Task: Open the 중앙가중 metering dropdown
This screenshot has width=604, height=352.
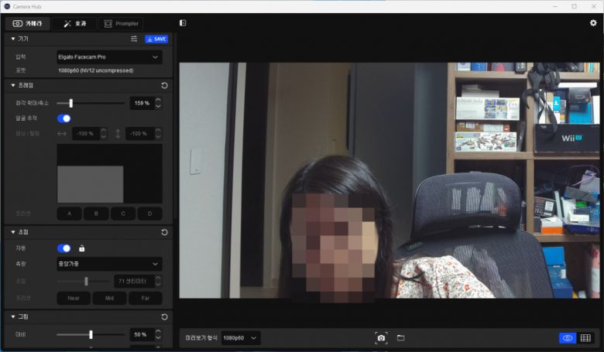Action: (109, 264)
